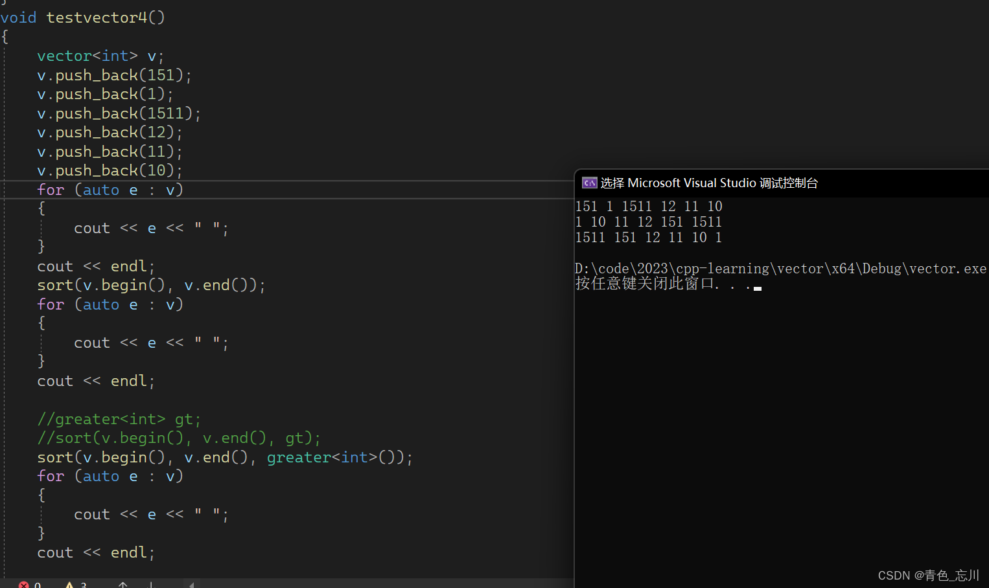Click 'sort(v.begin(), v.end());' line
Viewport: 989px width, 588px height.
click(151, 286)
